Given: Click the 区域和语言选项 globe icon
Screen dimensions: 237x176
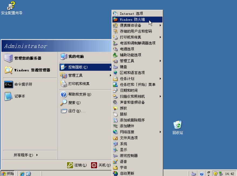Looking at the screenshot, I should tap(115, 73).
